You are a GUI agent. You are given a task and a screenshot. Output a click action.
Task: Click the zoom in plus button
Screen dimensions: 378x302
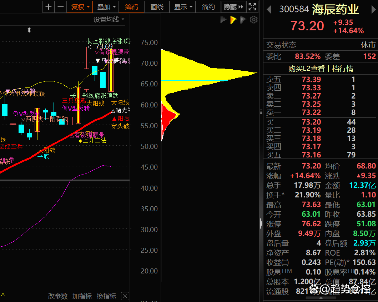click(49, 7)
